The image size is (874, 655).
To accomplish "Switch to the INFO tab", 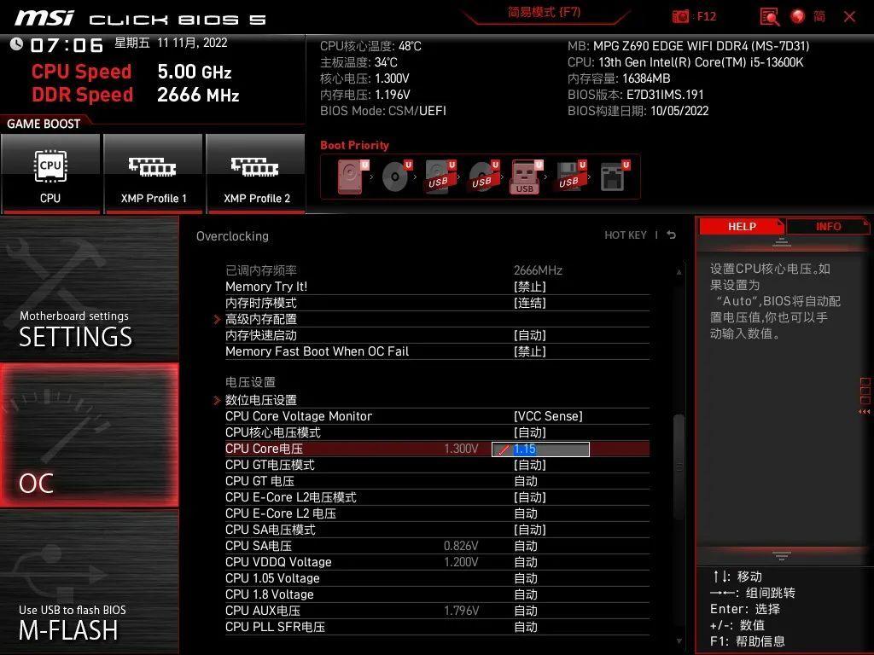I will pos(826,226).
